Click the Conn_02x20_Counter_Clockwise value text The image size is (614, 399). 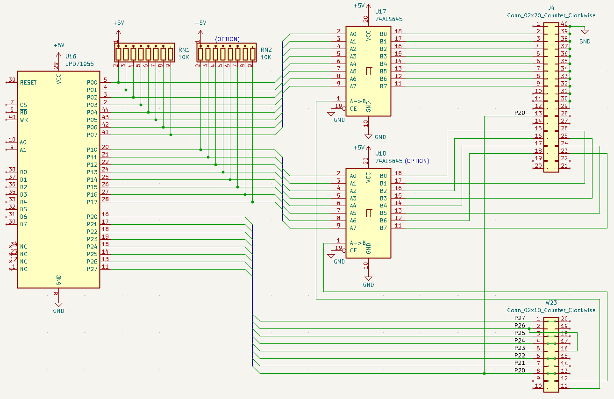click(x=551, y=15)
